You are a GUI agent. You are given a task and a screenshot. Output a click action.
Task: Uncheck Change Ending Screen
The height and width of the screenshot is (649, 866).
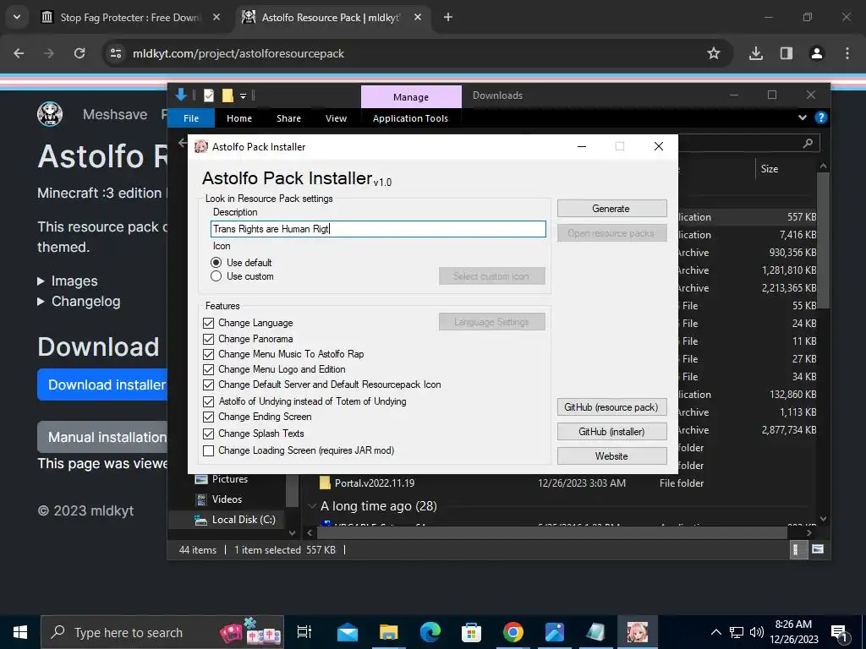(x=208, y=417)
